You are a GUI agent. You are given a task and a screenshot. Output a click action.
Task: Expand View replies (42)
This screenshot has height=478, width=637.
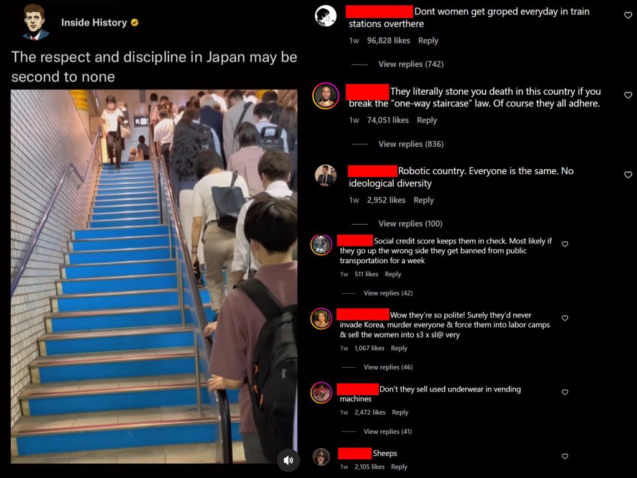coord(388,293)
